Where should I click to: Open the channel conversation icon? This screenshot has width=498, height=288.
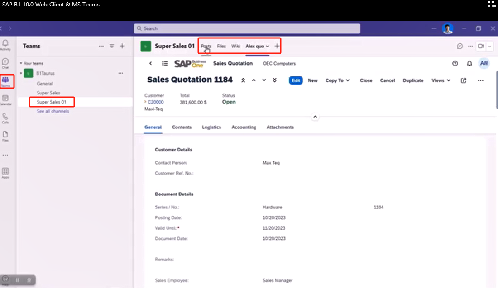click(460, 46)
